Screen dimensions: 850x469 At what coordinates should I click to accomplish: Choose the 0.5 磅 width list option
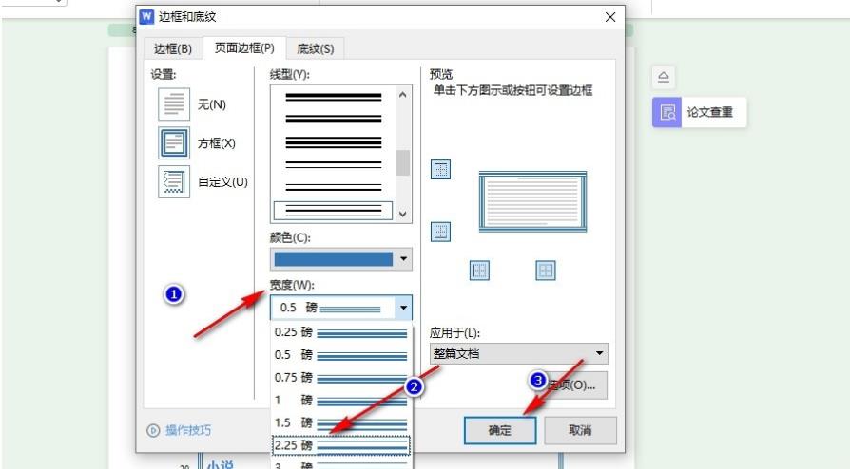tap(341, 355)
